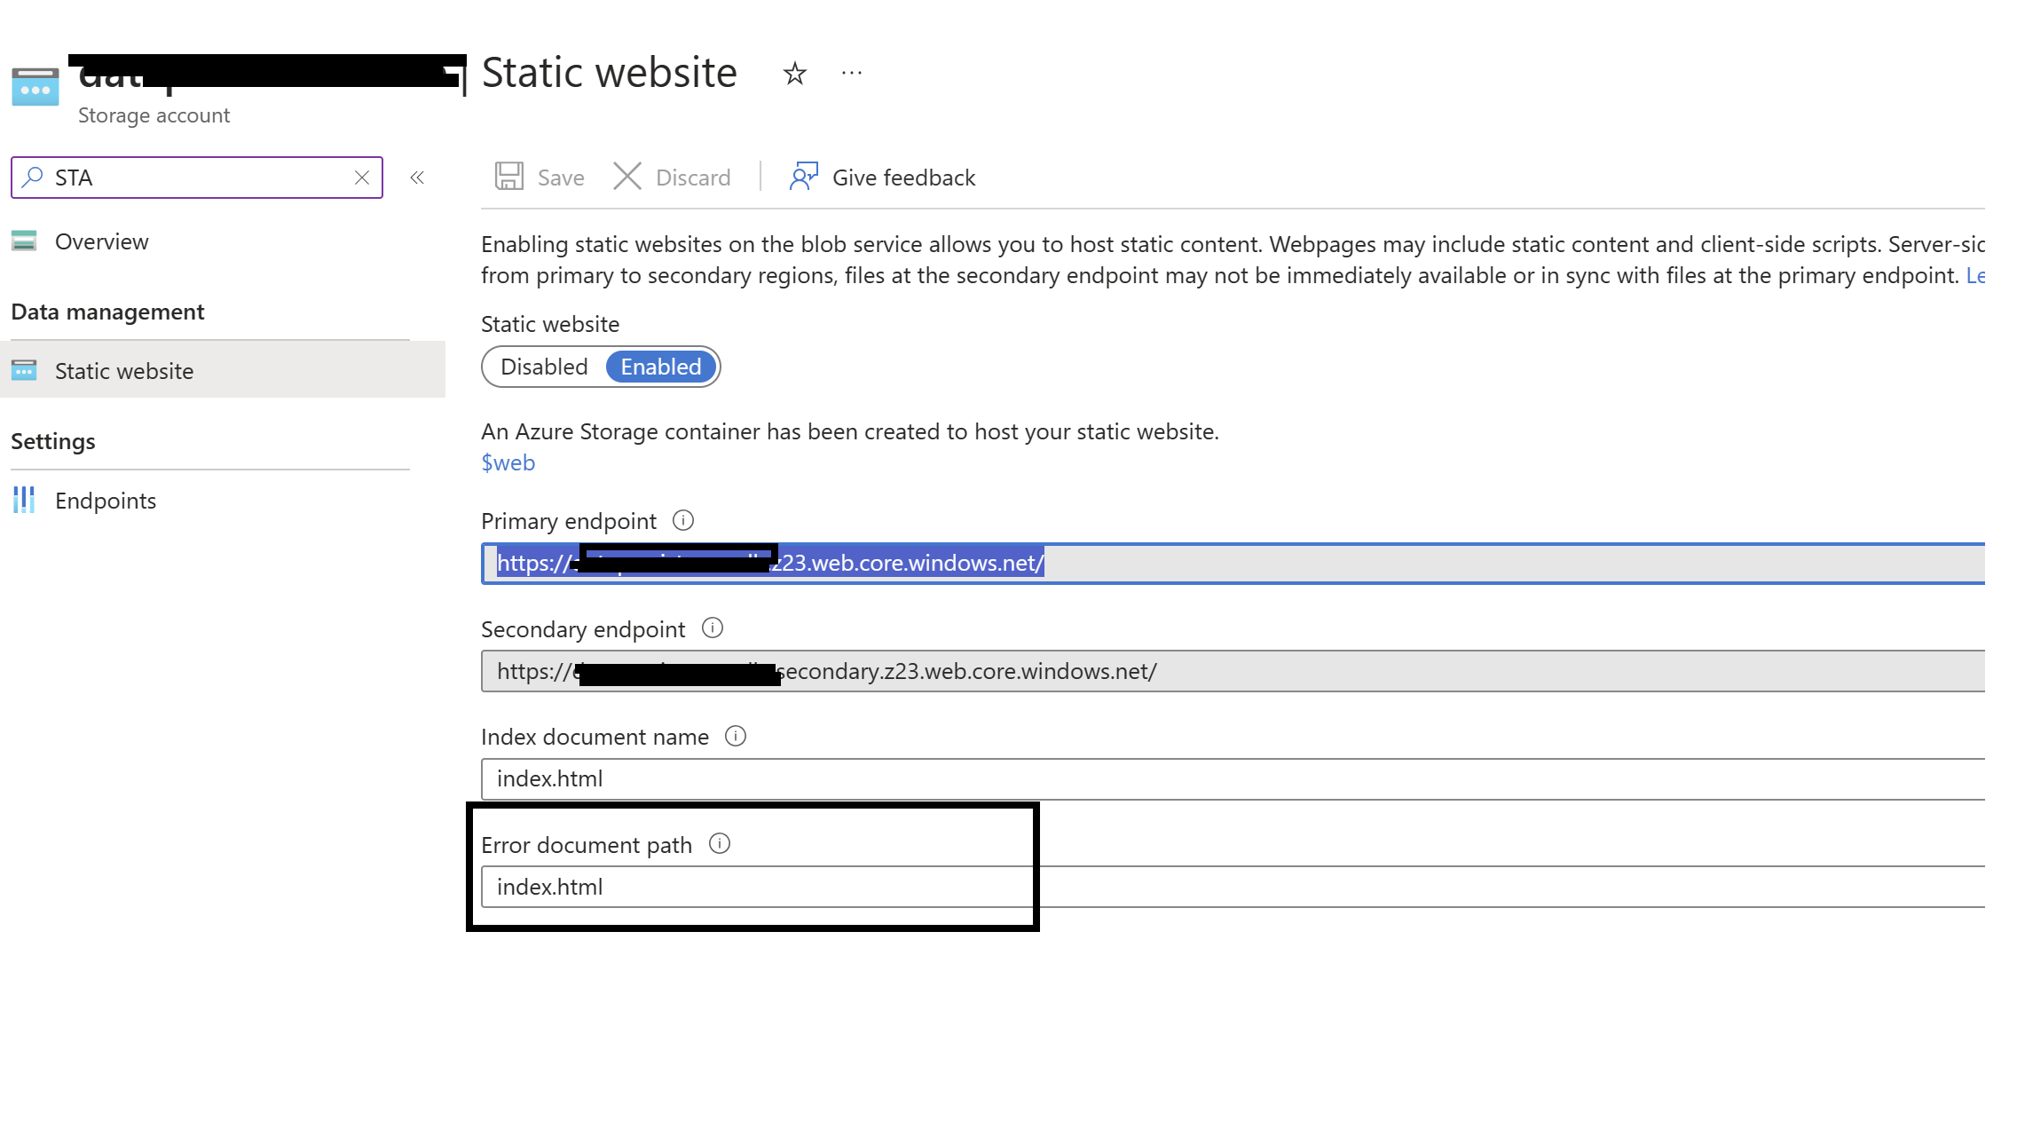Favorite this page with the star icon
Screen dimensions: 2025x1137
click(x=795, y=73)
